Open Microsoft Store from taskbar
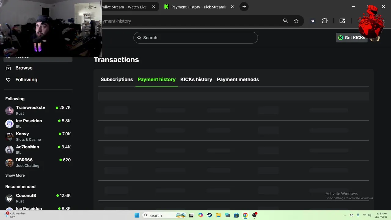Image resolution: width=391 pixels, height=220 pixels. coord(236,215)
